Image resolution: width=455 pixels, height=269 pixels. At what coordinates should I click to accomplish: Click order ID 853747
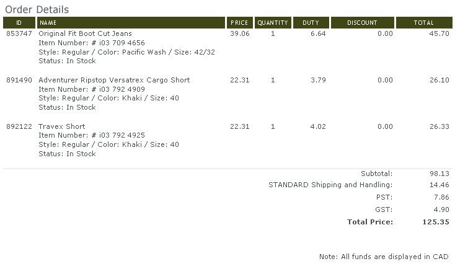pos(19,33)
